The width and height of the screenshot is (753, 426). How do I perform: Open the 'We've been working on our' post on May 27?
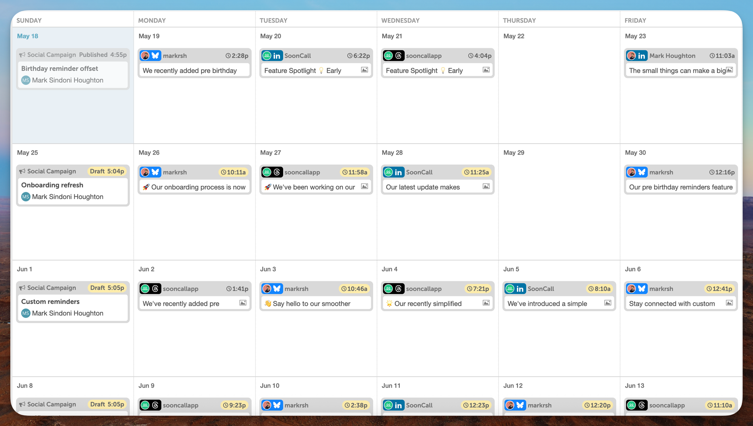pyautogui.click(x=312, y=187)
